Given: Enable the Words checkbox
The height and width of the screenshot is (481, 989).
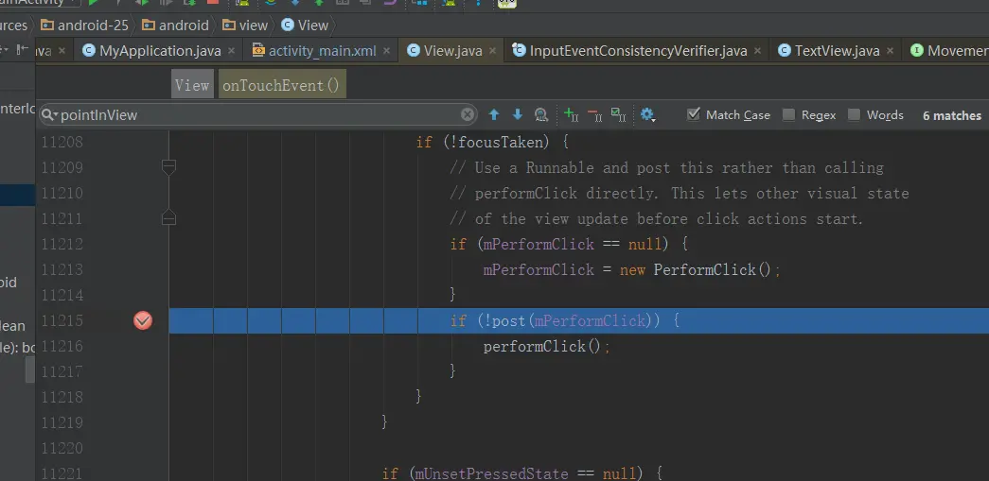Looking at the screenshot, I should click(854, 114).
